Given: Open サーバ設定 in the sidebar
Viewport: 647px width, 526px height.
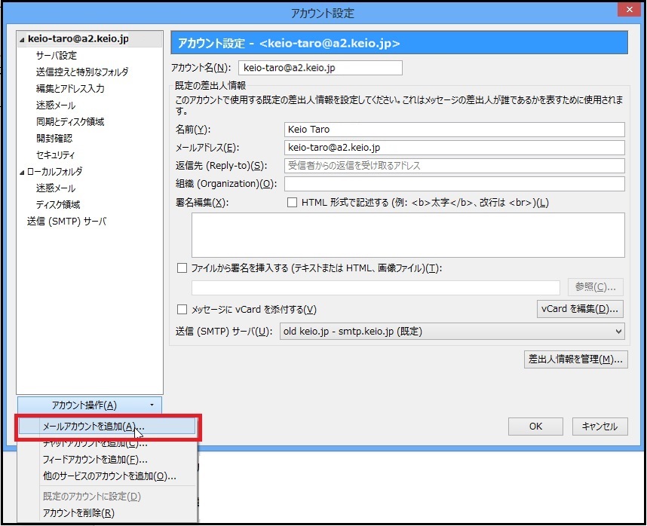Looking at the screenshot, I should [56, 56].
